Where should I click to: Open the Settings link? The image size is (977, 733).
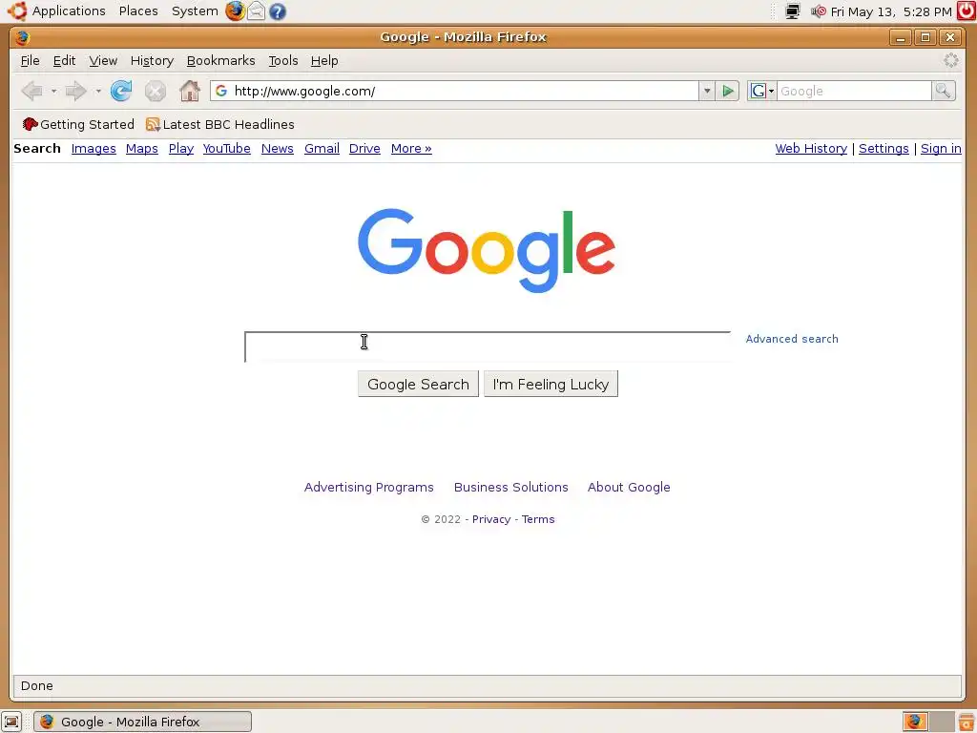[883, 148]
